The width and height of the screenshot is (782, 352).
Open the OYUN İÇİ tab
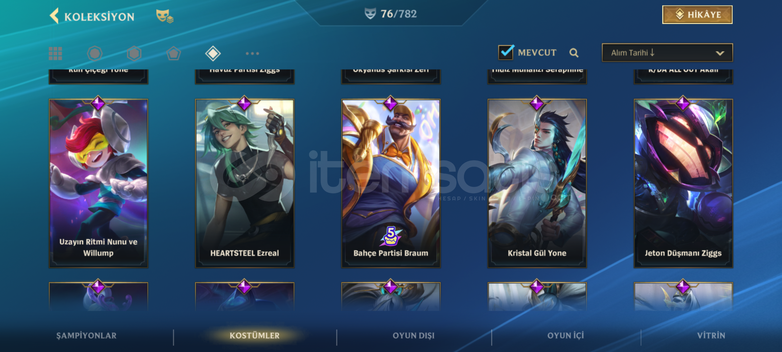pos(566,336)
